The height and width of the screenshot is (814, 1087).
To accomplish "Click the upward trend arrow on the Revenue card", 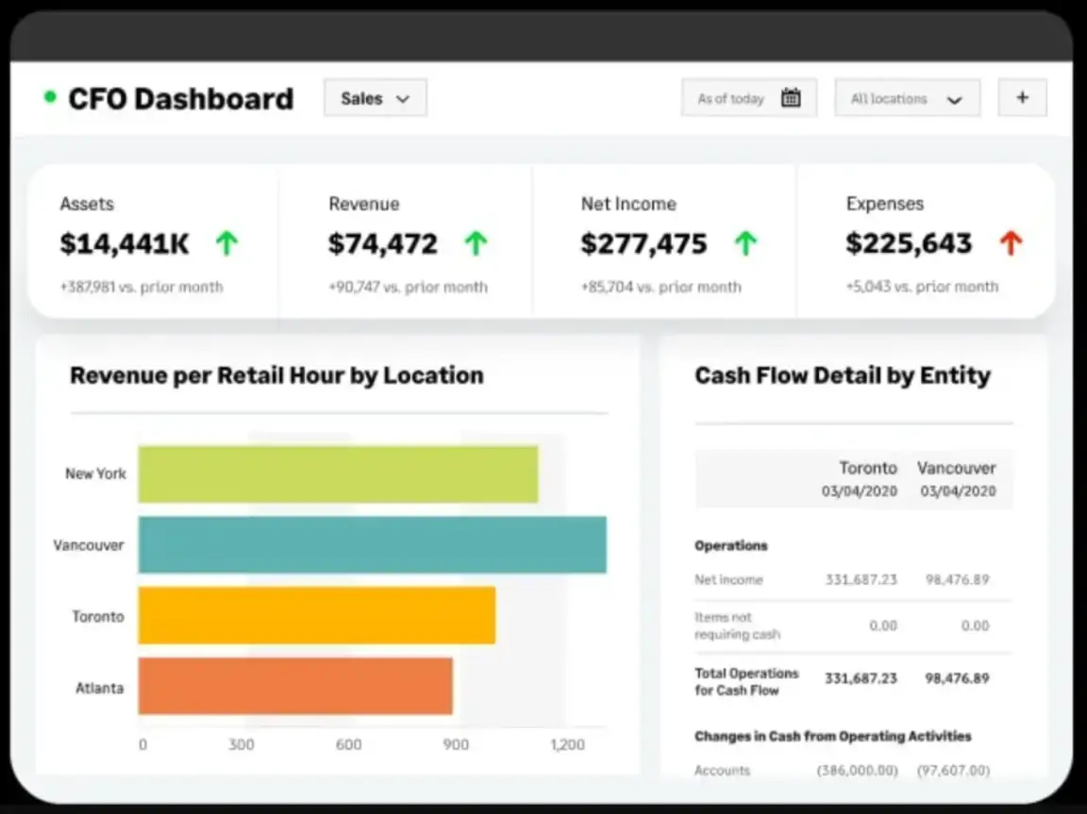I will pos(476,242).
